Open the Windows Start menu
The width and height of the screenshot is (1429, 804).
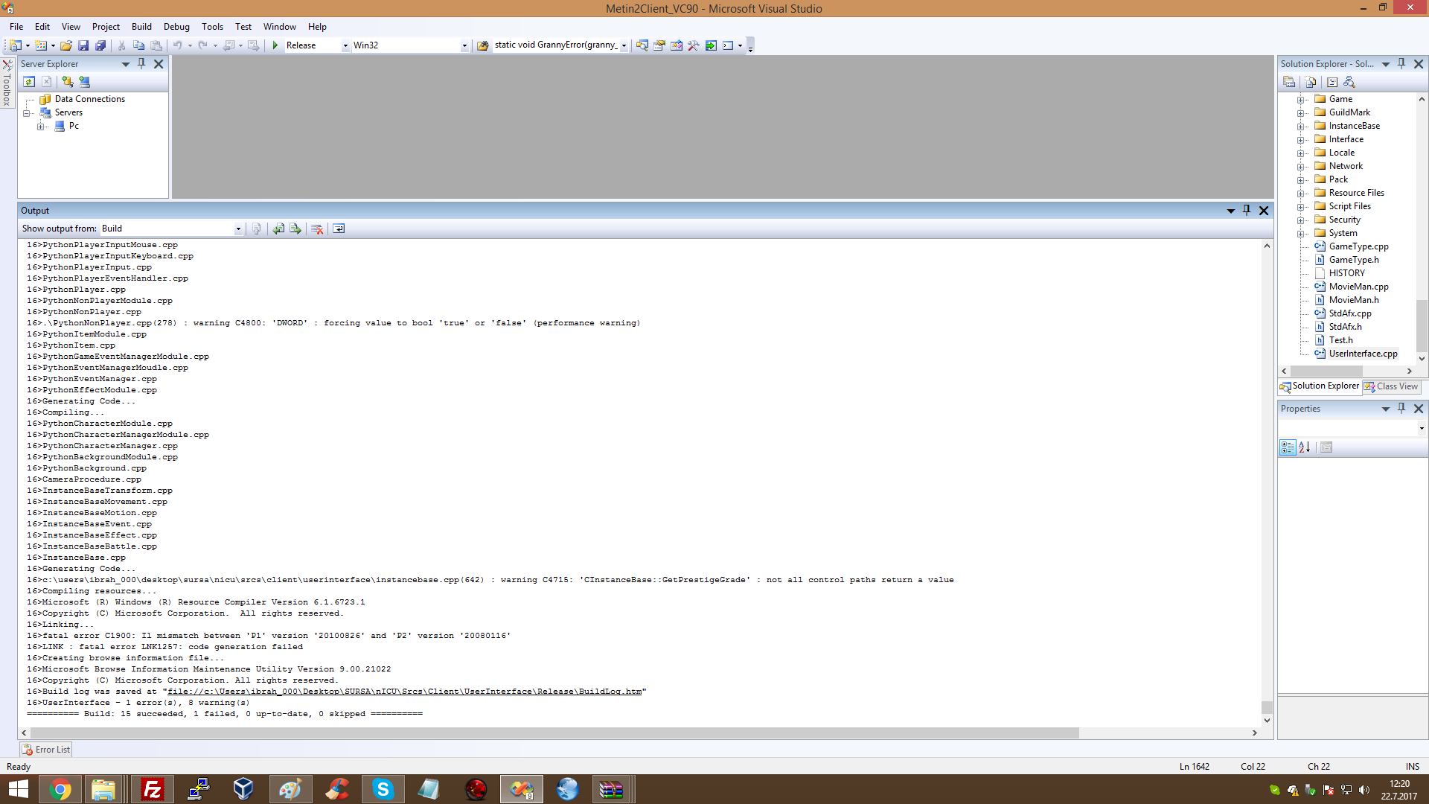pyautogui.click(x=18, y=789)
